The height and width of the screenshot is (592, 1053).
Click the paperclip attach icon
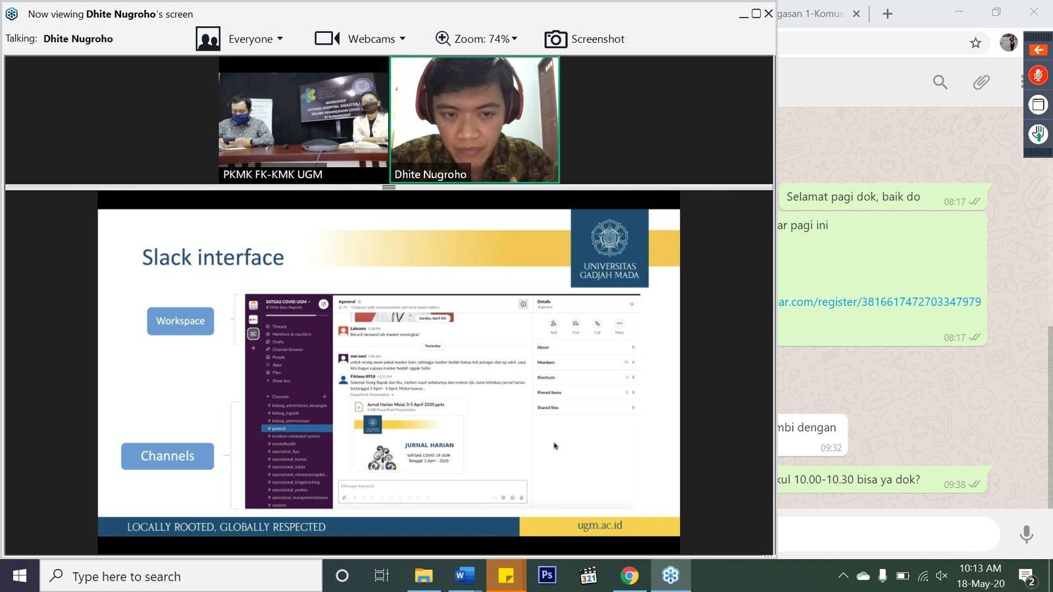(981, 82)
